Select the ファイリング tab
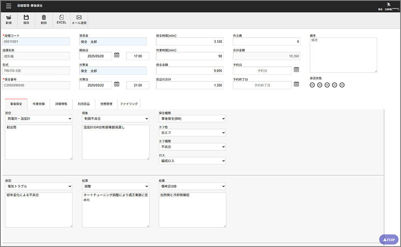 129,104
